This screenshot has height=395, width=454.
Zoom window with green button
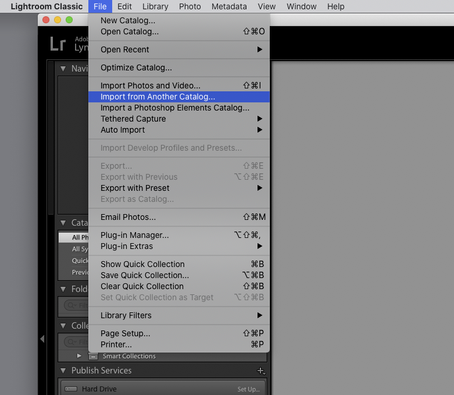coord(69,20)
